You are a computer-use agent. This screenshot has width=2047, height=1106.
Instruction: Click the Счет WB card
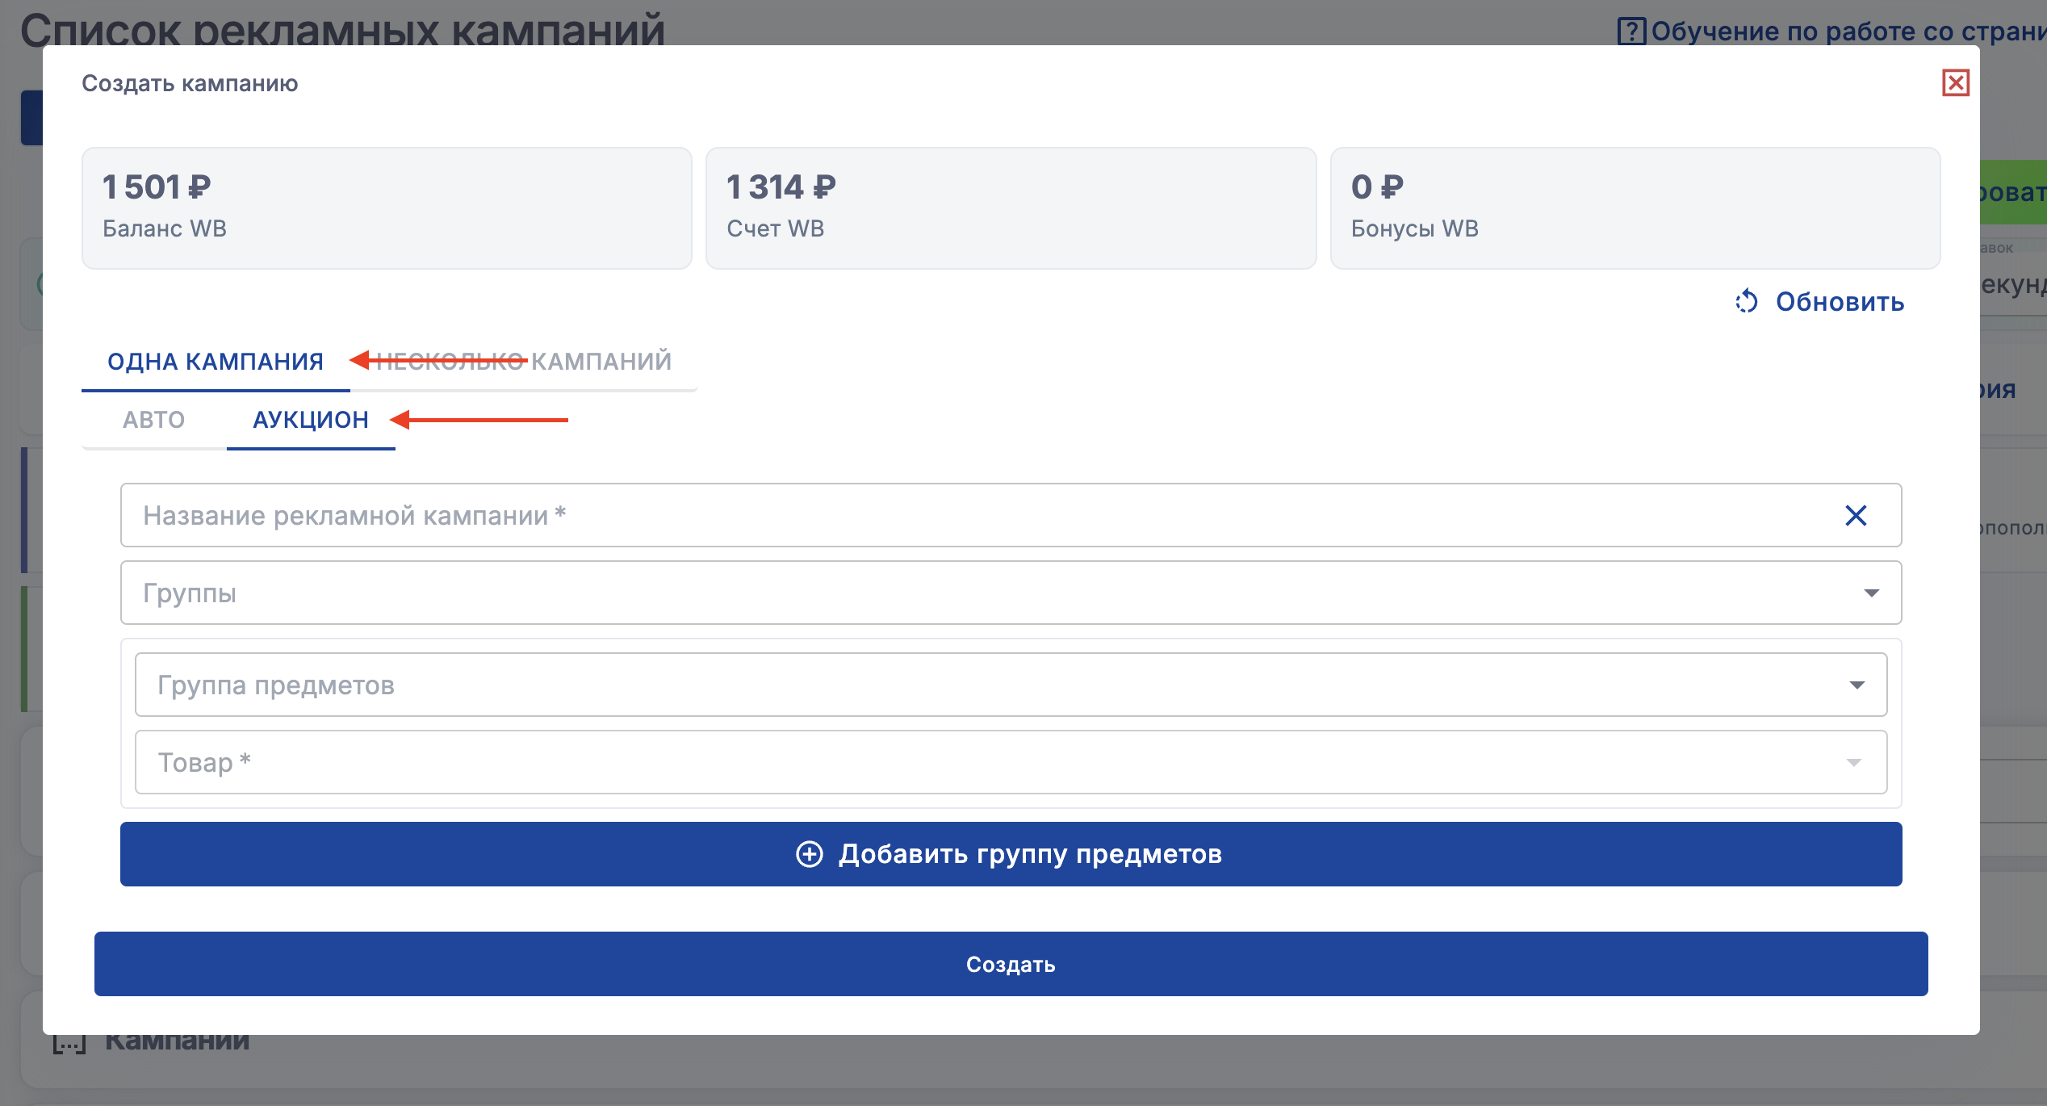click(1011, 208)
